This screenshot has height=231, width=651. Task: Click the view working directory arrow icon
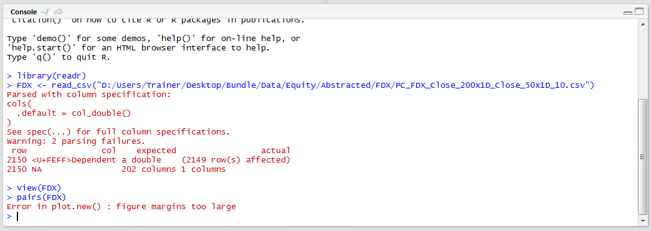pos(59,12)
